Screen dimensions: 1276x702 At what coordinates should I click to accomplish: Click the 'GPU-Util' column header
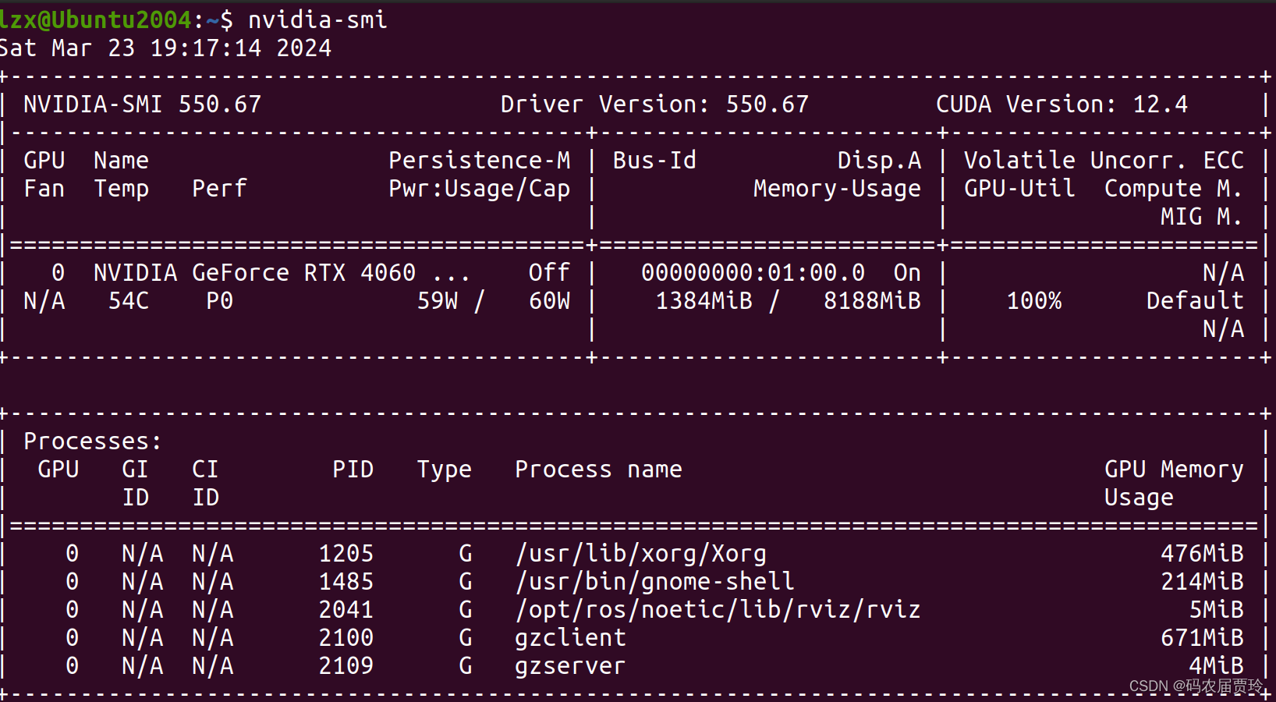click(x=1019, y=189)
